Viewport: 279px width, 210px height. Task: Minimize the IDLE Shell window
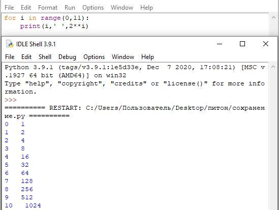point(220,44)
